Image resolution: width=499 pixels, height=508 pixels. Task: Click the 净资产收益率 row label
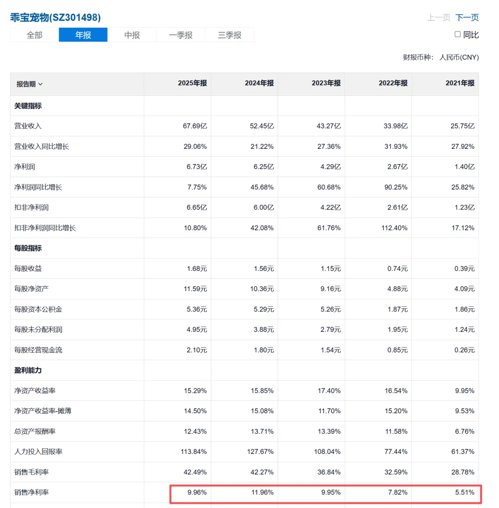(x=35, y=391)
